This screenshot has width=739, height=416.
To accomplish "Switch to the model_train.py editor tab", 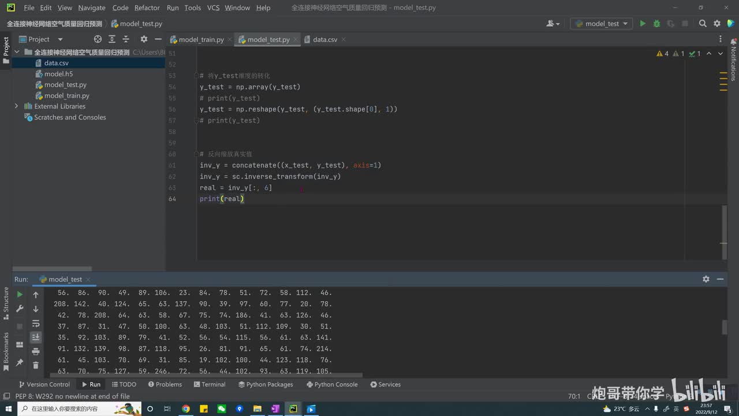I will pos(201,39).
